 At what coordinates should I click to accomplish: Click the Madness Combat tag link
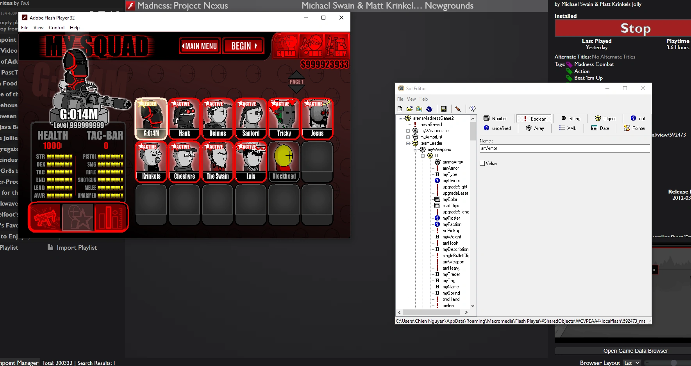(x=594, y=64)
